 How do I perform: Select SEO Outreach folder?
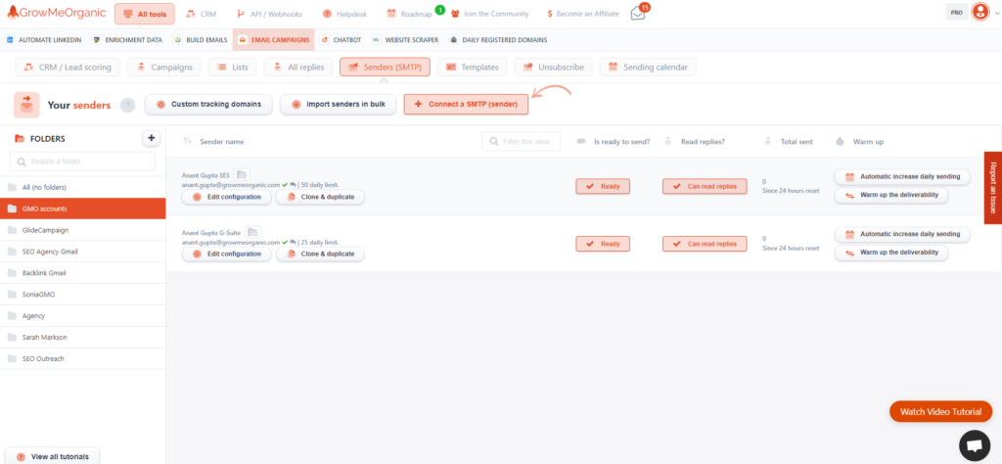[x=83, y=358]
